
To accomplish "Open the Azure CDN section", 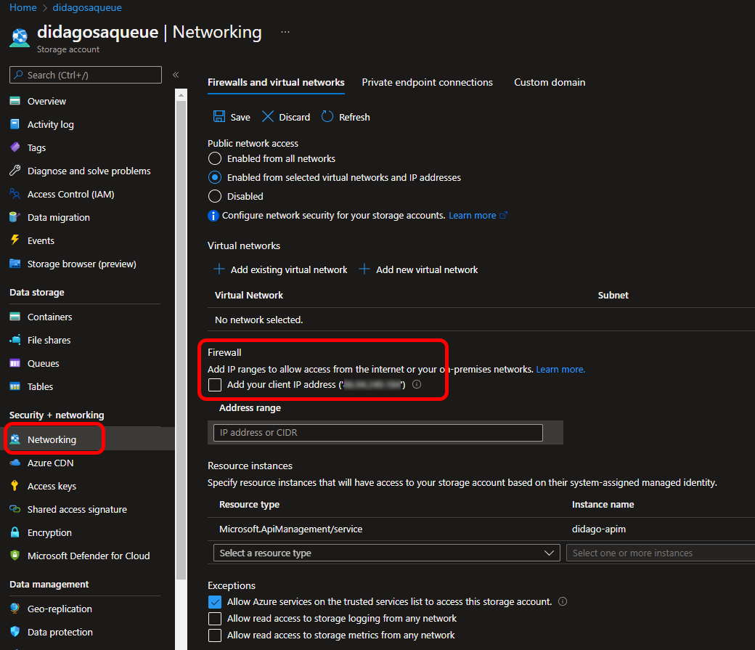I will 47,463.
